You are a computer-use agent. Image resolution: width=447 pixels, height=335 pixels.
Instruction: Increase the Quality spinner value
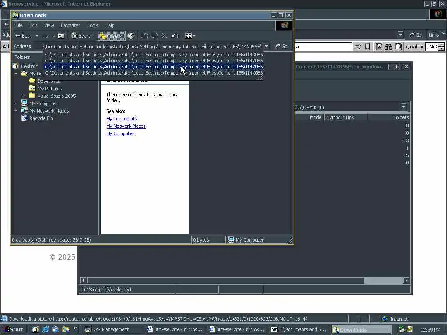pos(442,45)
